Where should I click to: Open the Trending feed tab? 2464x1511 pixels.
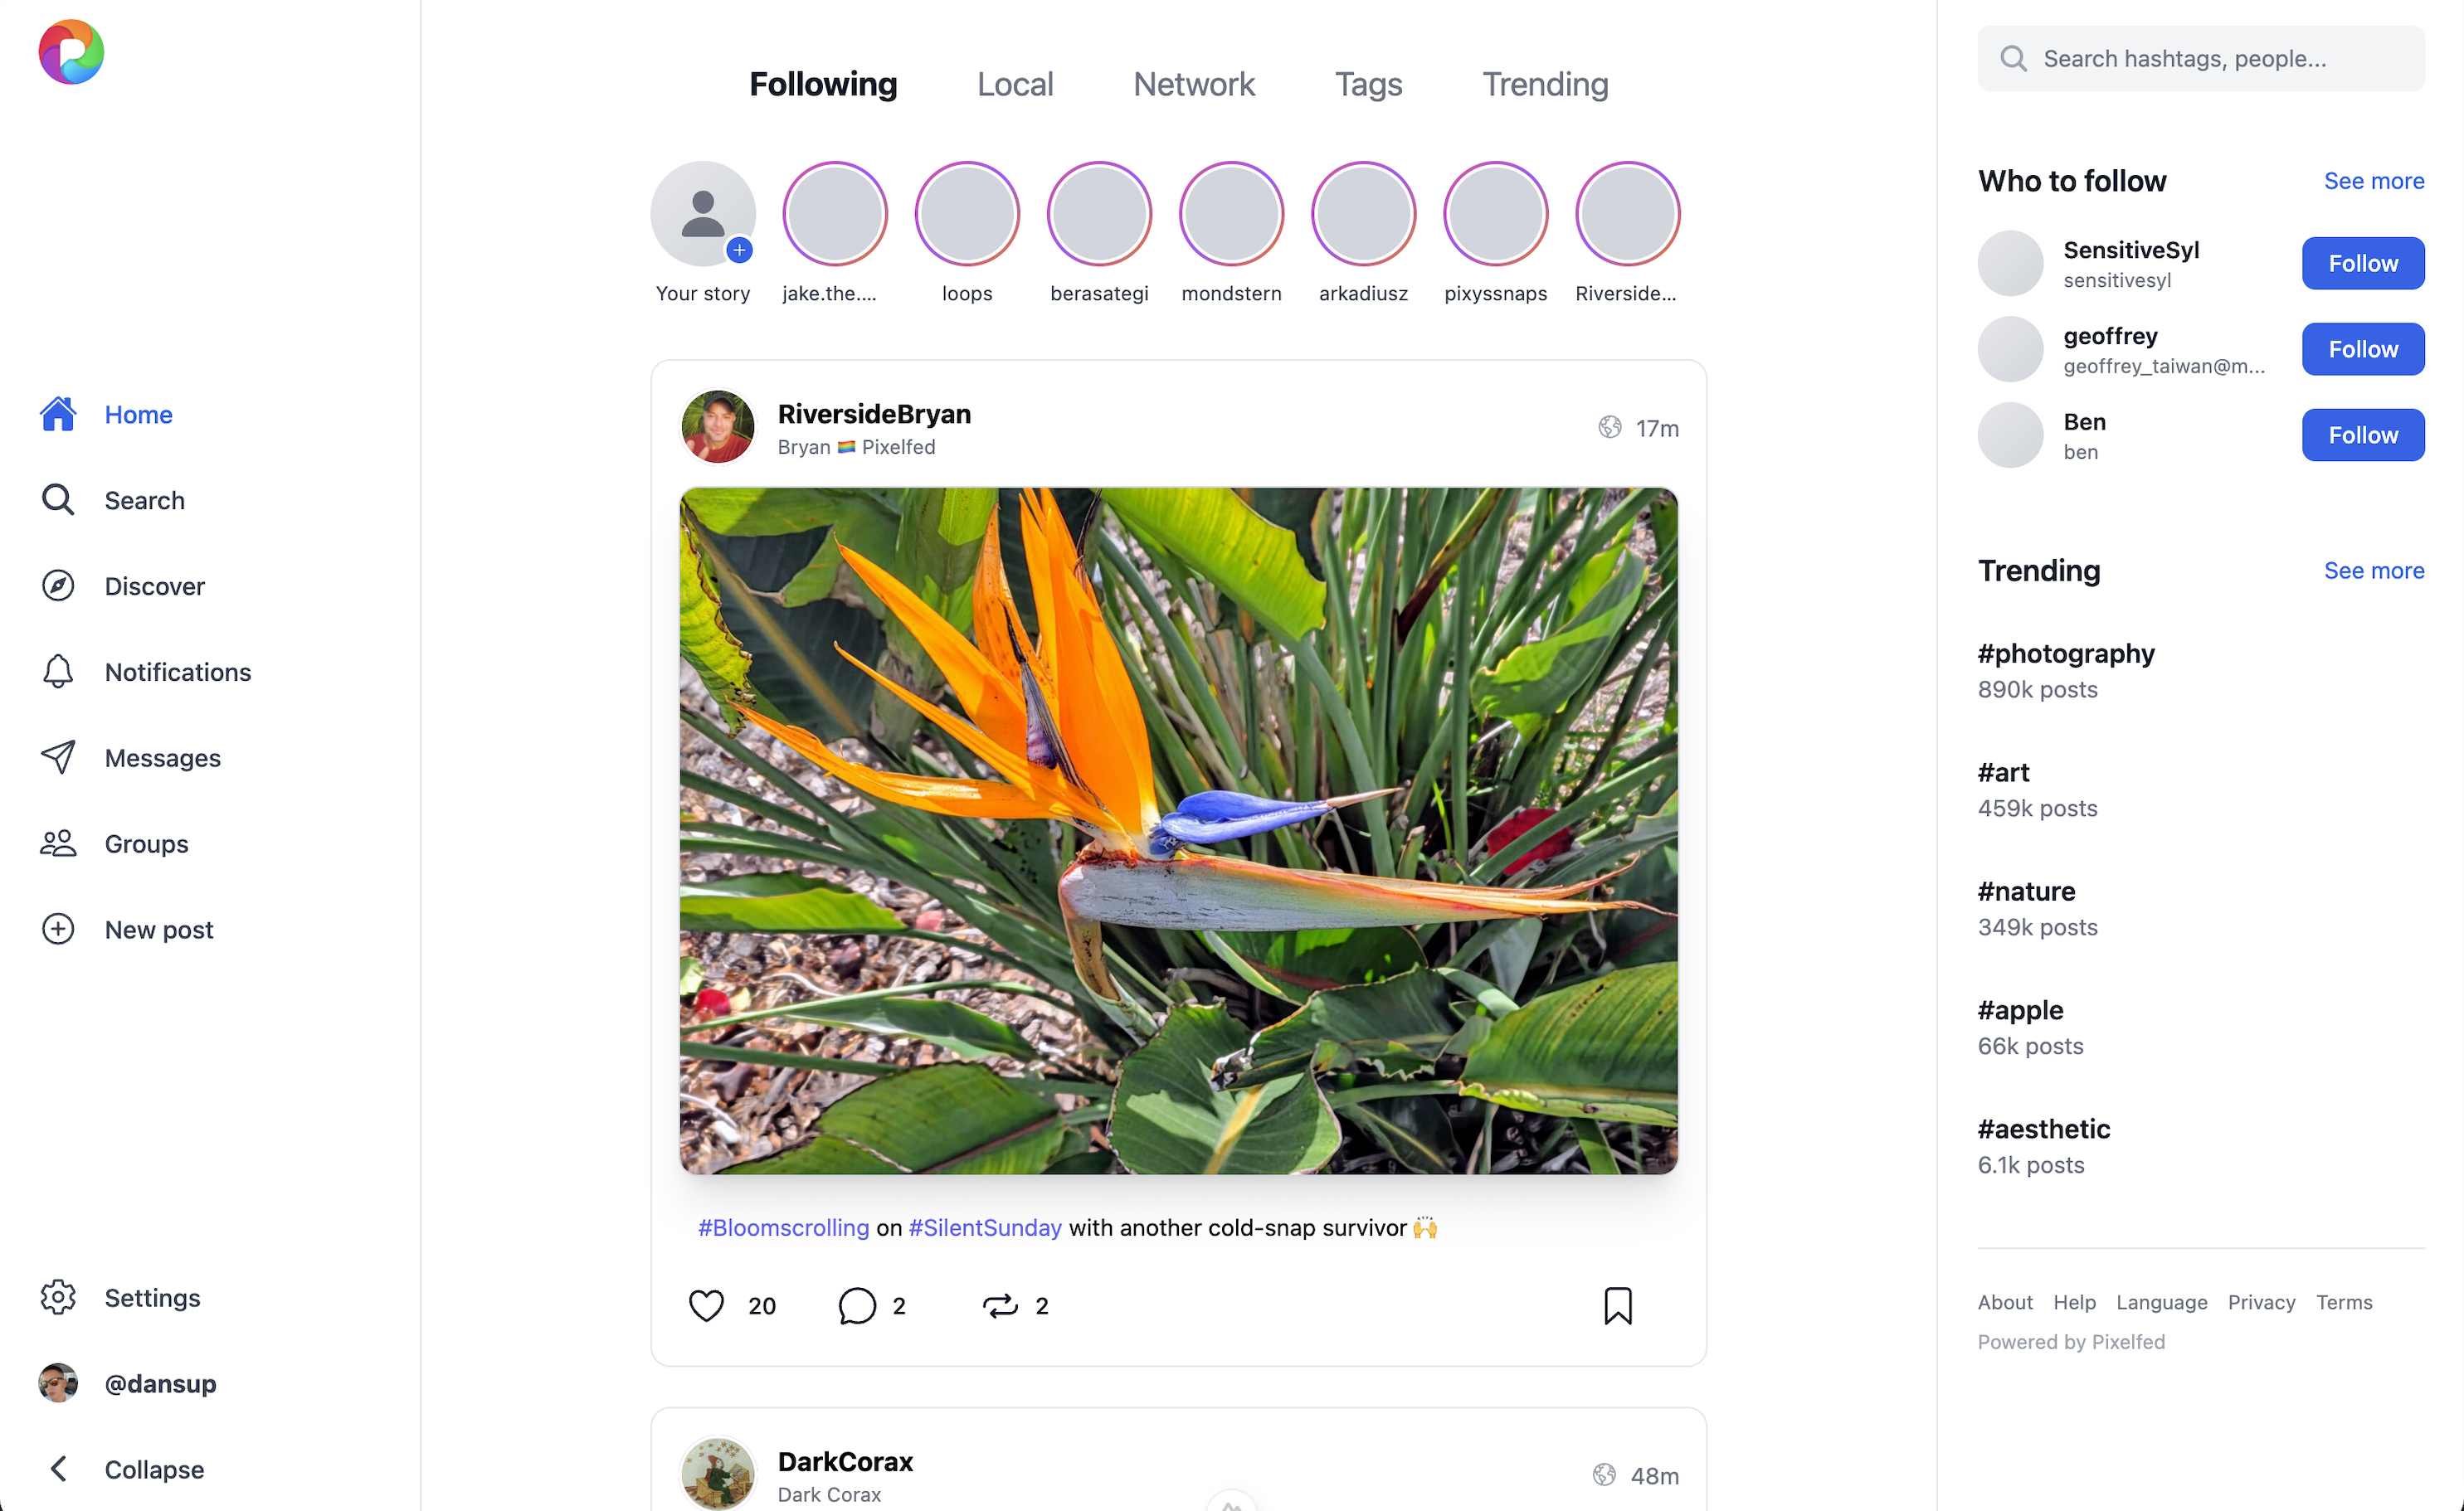pos(1544,84)
